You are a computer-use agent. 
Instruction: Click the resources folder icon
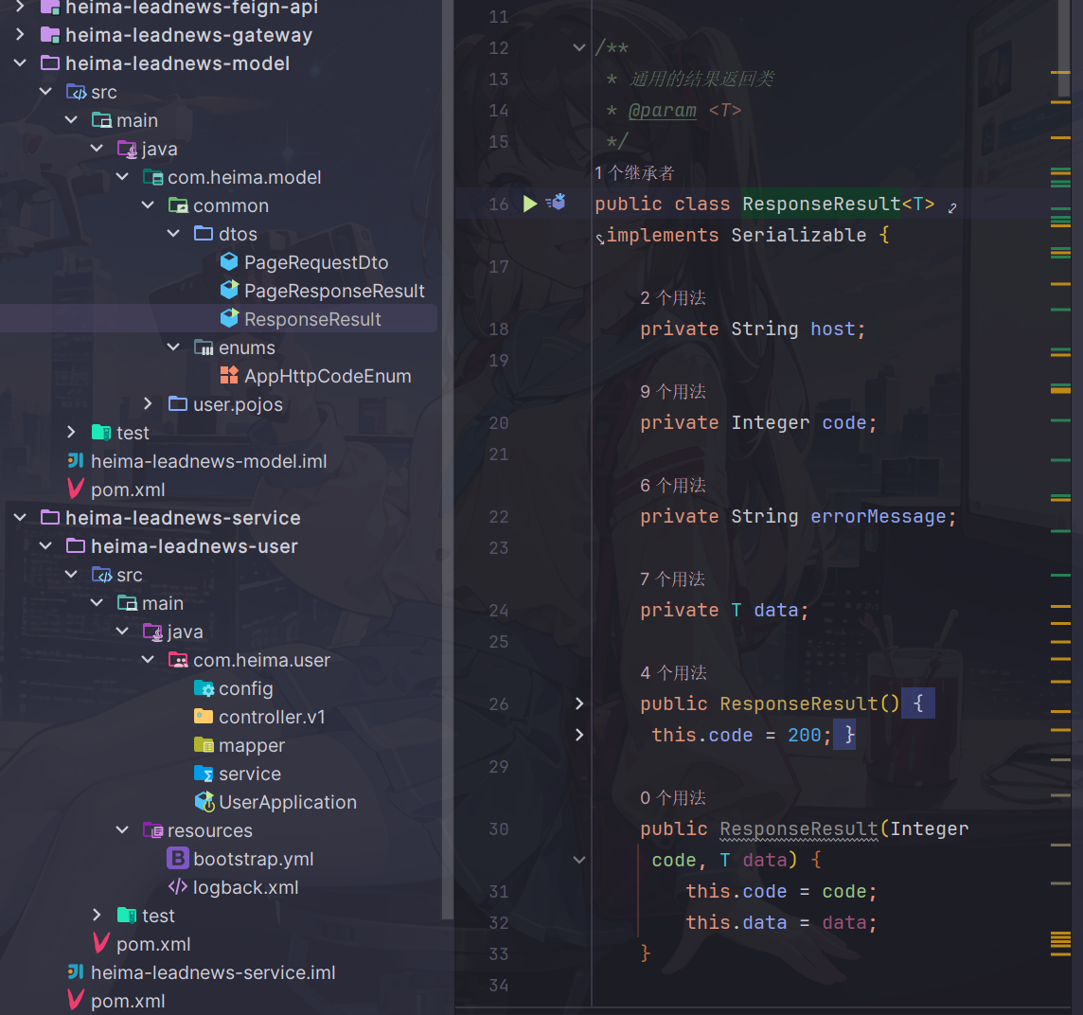[x=152, y=829]
